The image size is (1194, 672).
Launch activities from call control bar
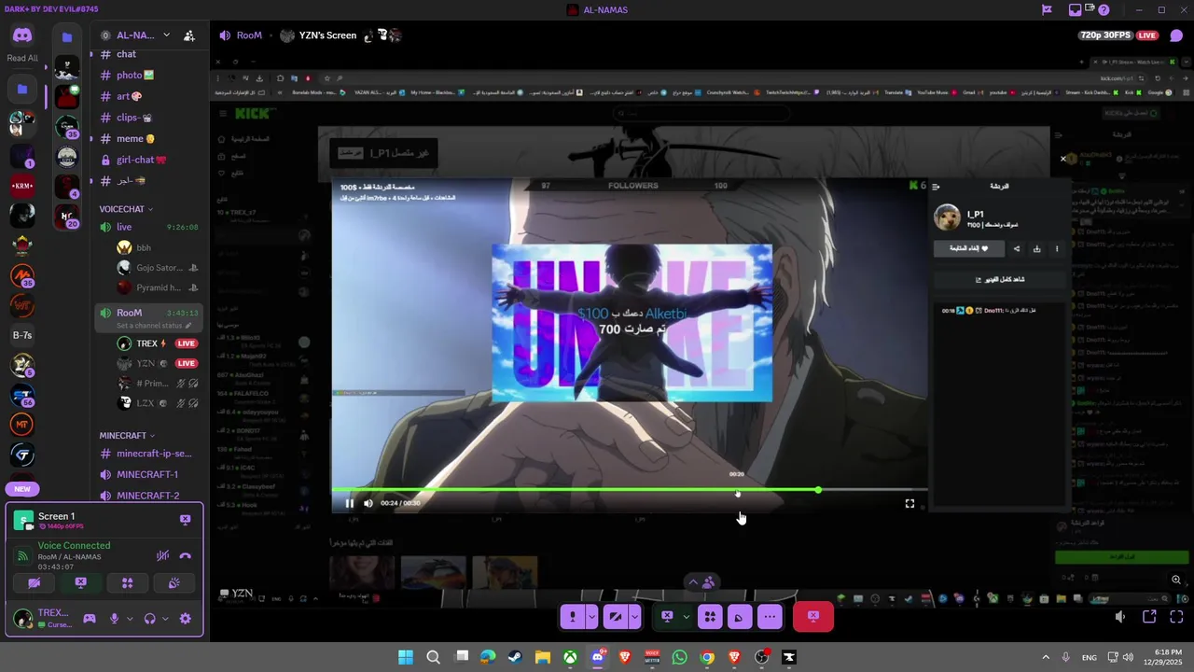(710, 617)
